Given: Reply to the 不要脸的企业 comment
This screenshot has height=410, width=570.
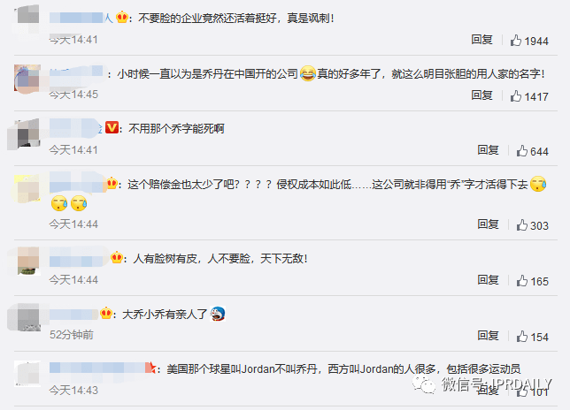Looking at the screenshot, I should (481, 40).
